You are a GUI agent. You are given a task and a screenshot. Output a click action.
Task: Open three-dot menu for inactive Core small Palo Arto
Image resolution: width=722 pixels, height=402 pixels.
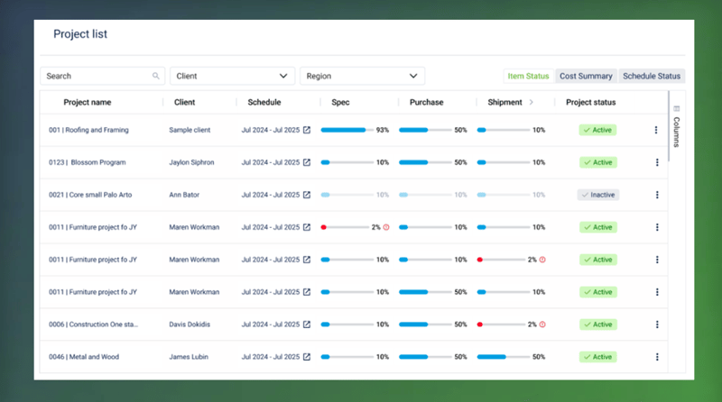(657, 195)
